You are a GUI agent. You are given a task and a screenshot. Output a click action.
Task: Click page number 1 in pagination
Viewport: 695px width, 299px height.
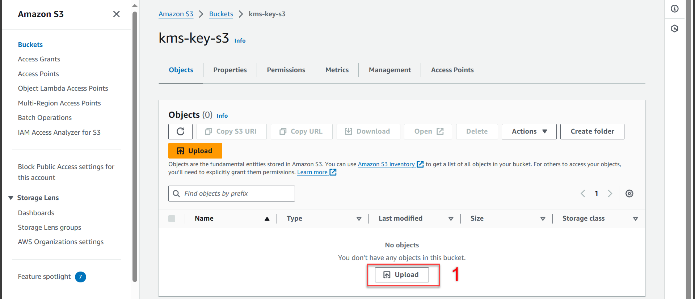coord(596,194)
